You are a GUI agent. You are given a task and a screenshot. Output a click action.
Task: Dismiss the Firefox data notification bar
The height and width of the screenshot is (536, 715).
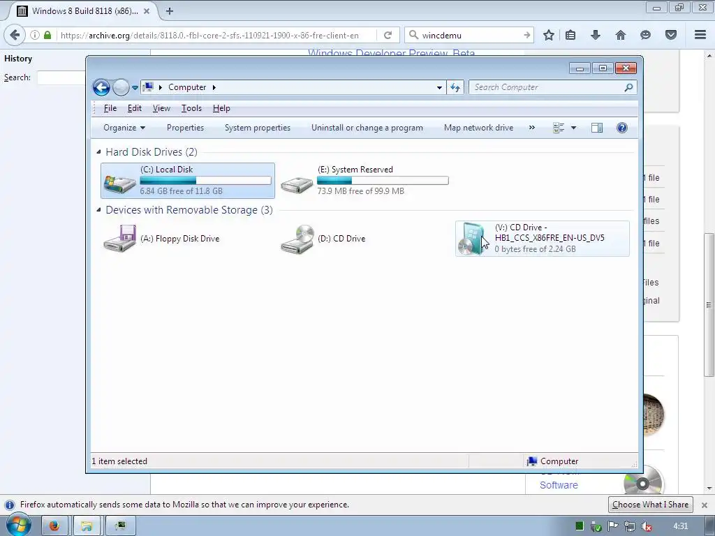705,505
